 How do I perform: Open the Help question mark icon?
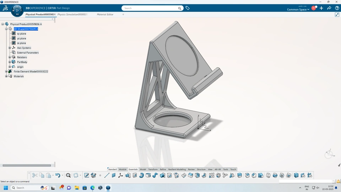(x=337, y=8)
